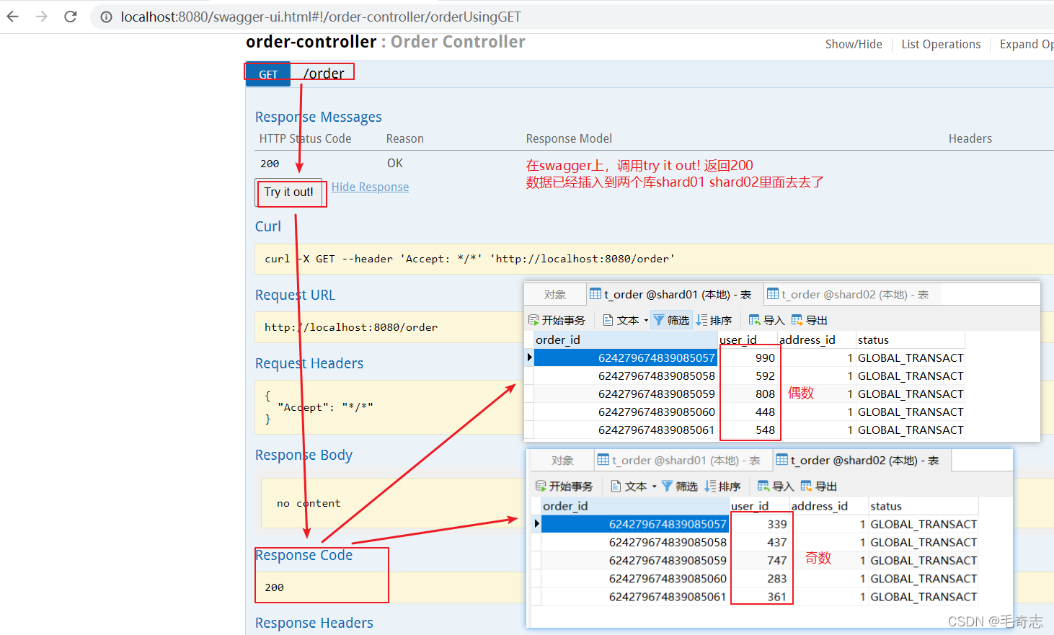This screenshot has height=635, width=1054.
Task: Select the cell with user_id 361
Action: (760, 597)
